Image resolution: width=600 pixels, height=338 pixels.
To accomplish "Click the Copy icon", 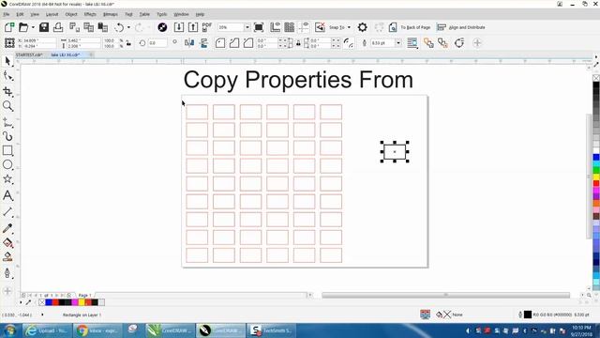I will [x=89, y=27].
